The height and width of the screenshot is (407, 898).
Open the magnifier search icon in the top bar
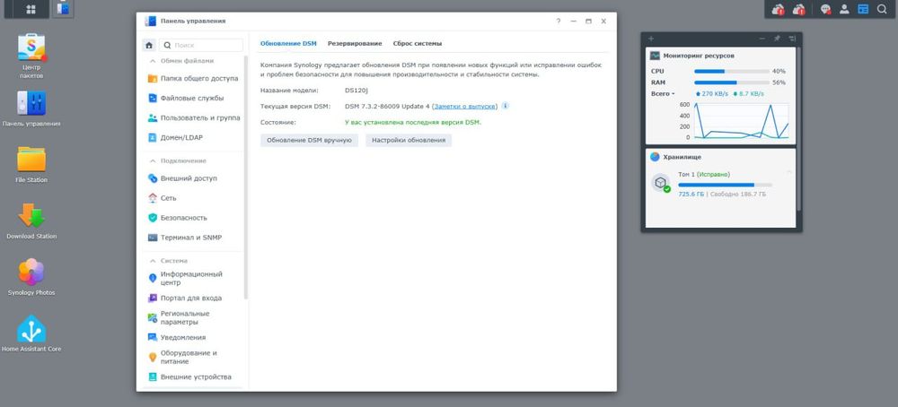click(x=882, y=9)
